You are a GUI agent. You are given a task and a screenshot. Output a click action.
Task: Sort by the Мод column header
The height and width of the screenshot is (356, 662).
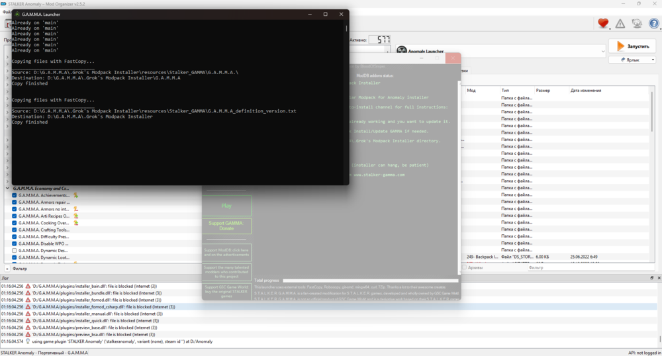click(x=471, y=90)
